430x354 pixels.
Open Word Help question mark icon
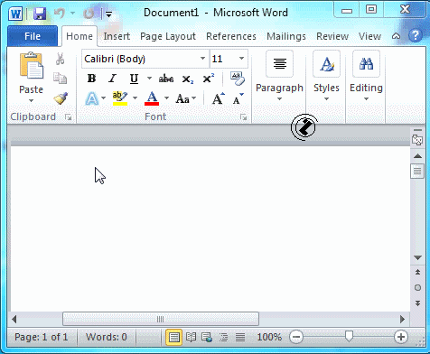coord(415,36)
